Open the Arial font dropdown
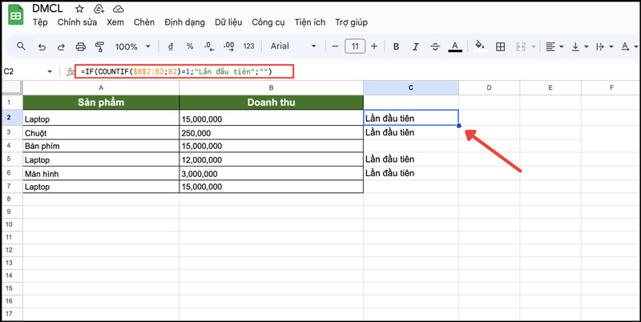Screen dimensions: 641x322 point(293,46)
